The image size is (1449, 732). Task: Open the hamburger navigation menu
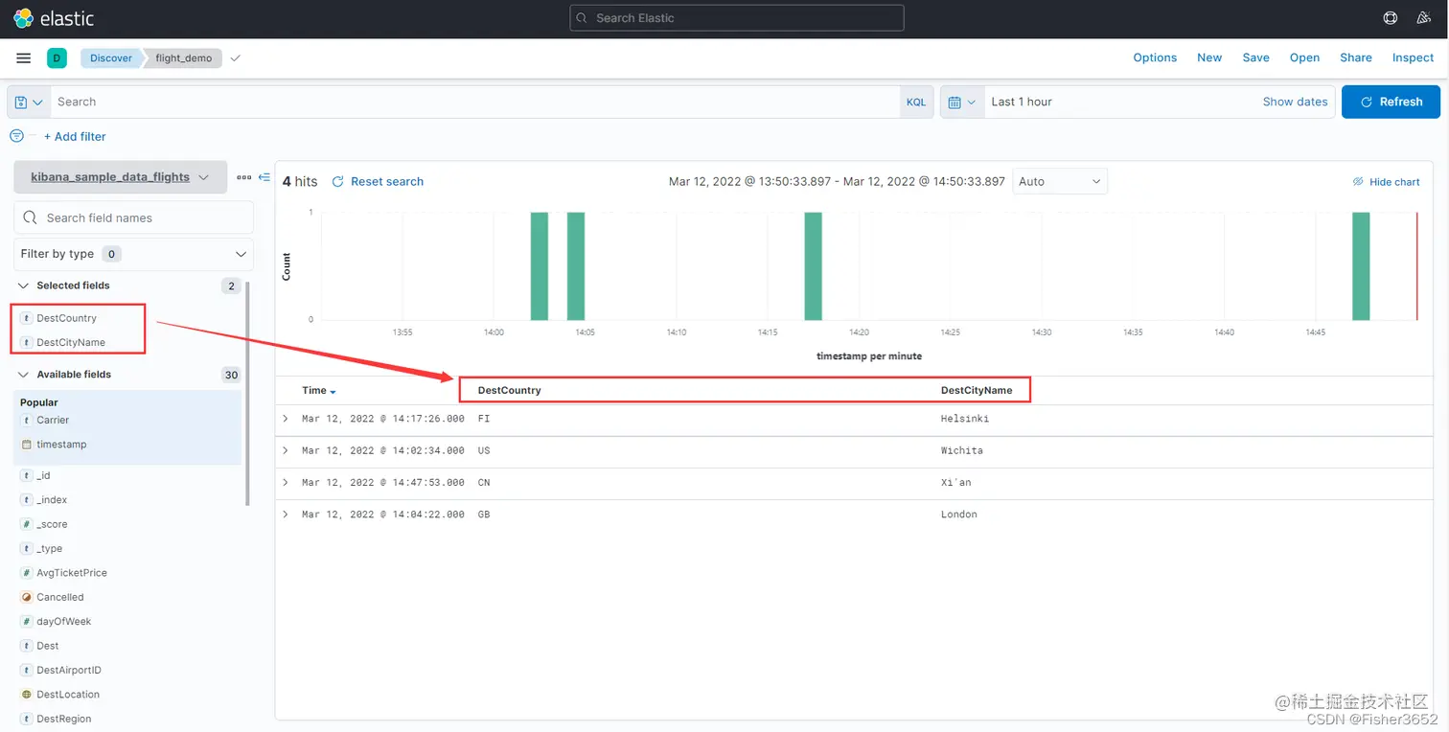[24, 58]
